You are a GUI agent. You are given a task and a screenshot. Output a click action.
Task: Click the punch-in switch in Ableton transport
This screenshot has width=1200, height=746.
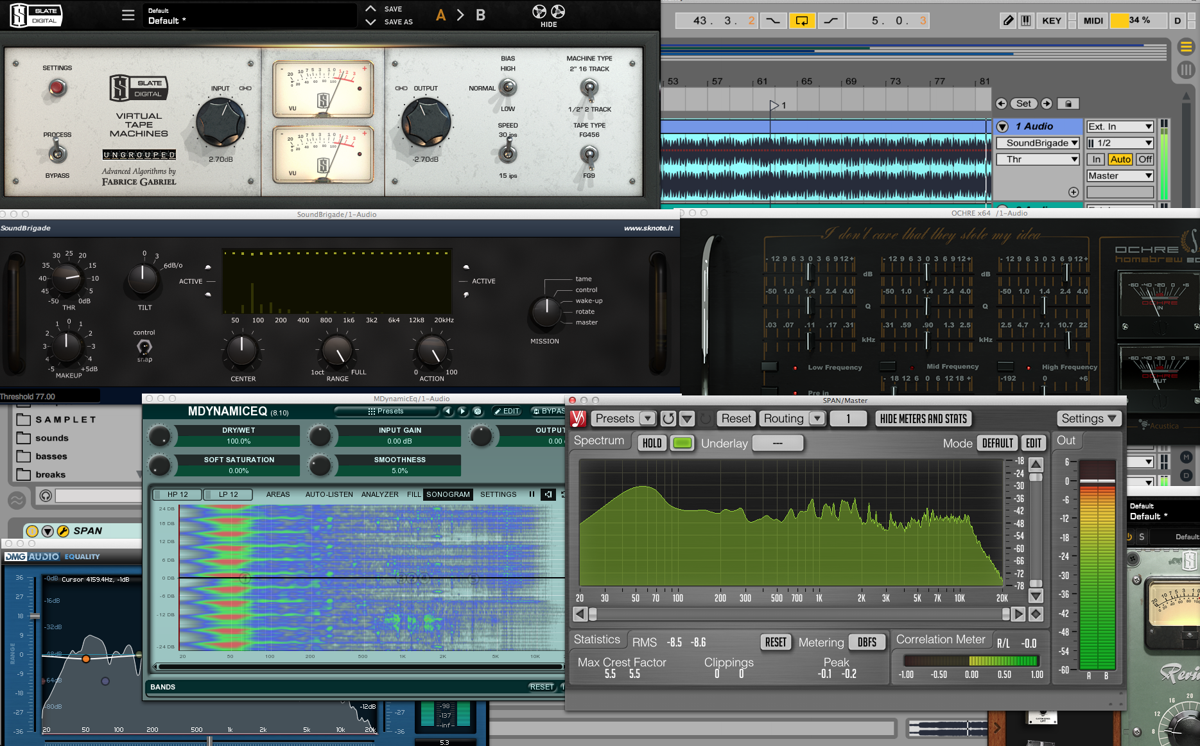773,21
